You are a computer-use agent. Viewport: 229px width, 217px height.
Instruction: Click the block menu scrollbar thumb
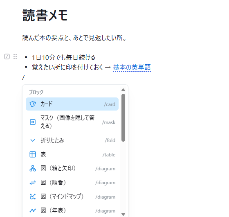point(123,118)
